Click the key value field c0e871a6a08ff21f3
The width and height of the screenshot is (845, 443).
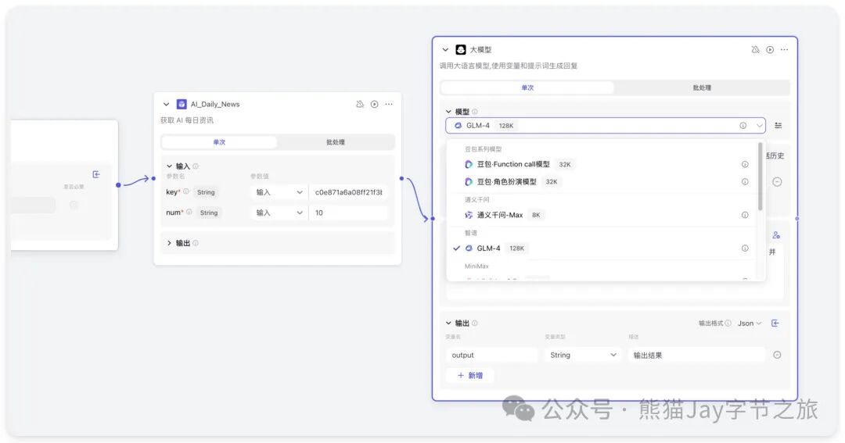tap(348, 192)
